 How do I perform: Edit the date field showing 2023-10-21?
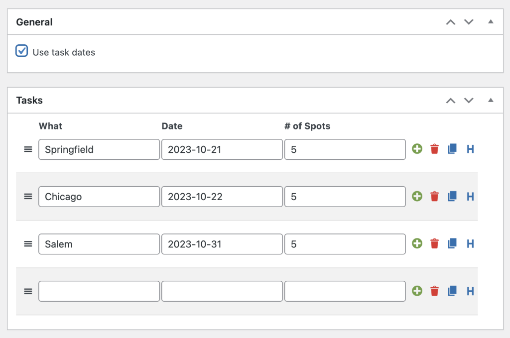pos(222,149)
